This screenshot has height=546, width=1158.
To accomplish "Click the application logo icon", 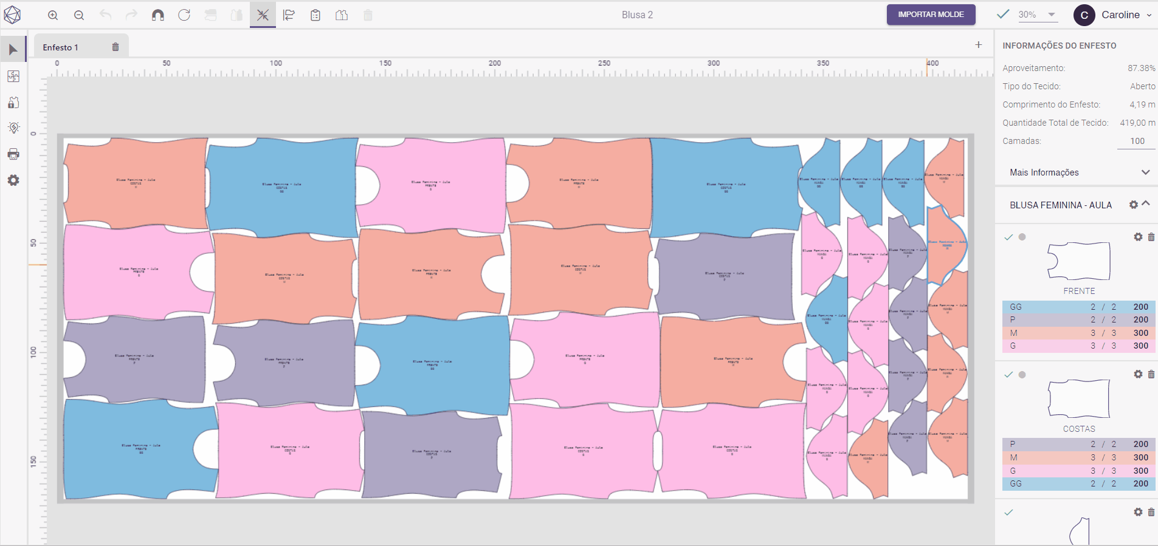I will 12,15.
